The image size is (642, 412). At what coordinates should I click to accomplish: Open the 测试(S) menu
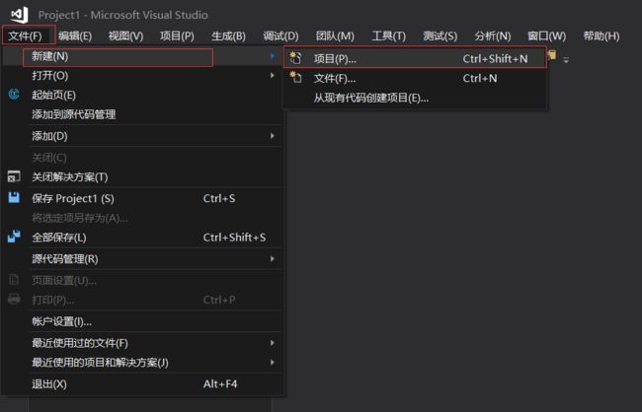pos(441,35)
